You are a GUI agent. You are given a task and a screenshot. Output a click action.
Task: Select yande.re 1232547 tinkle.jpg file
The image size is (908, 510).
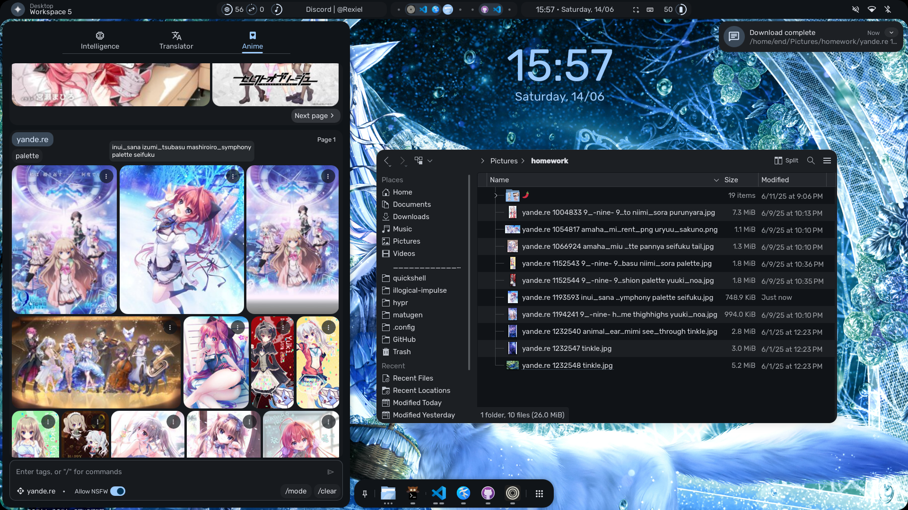[x=656, y=348]
